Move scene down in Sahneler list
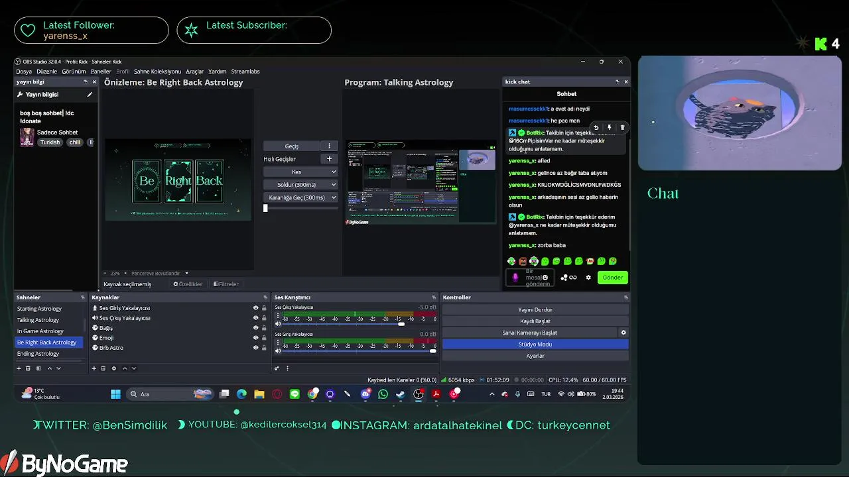This screenshot has width=849, height=477. coord(58,368)
